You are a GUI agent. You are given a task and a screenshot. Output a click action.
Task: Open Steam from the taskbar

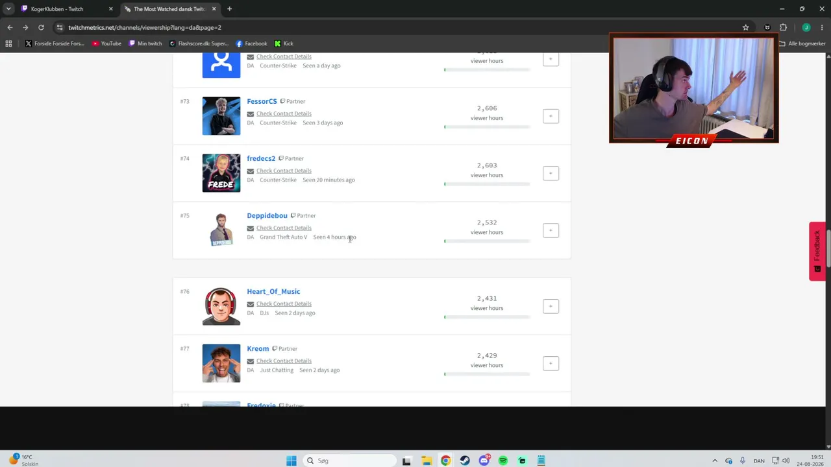[x=465, y=461]
